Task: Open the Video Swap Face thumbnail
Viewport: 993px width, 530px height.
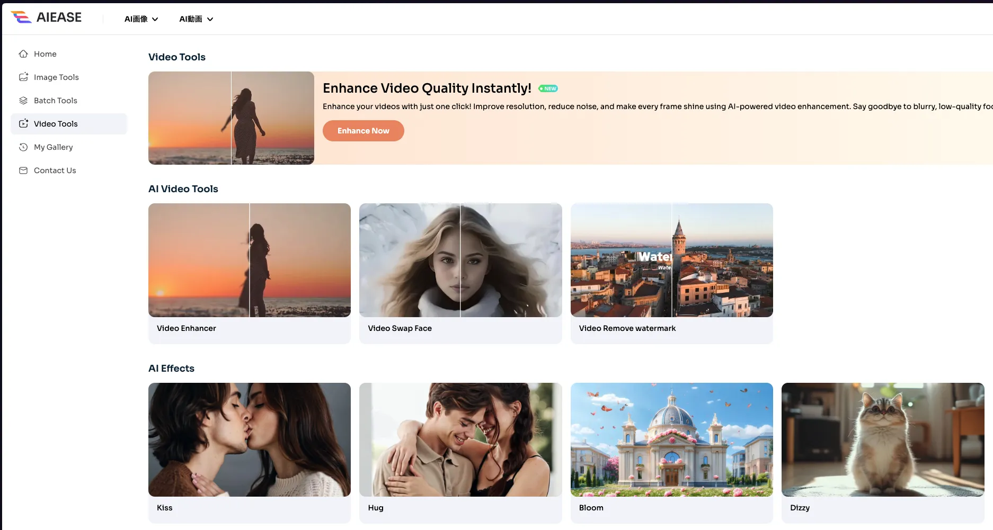Action: (460, 260)
